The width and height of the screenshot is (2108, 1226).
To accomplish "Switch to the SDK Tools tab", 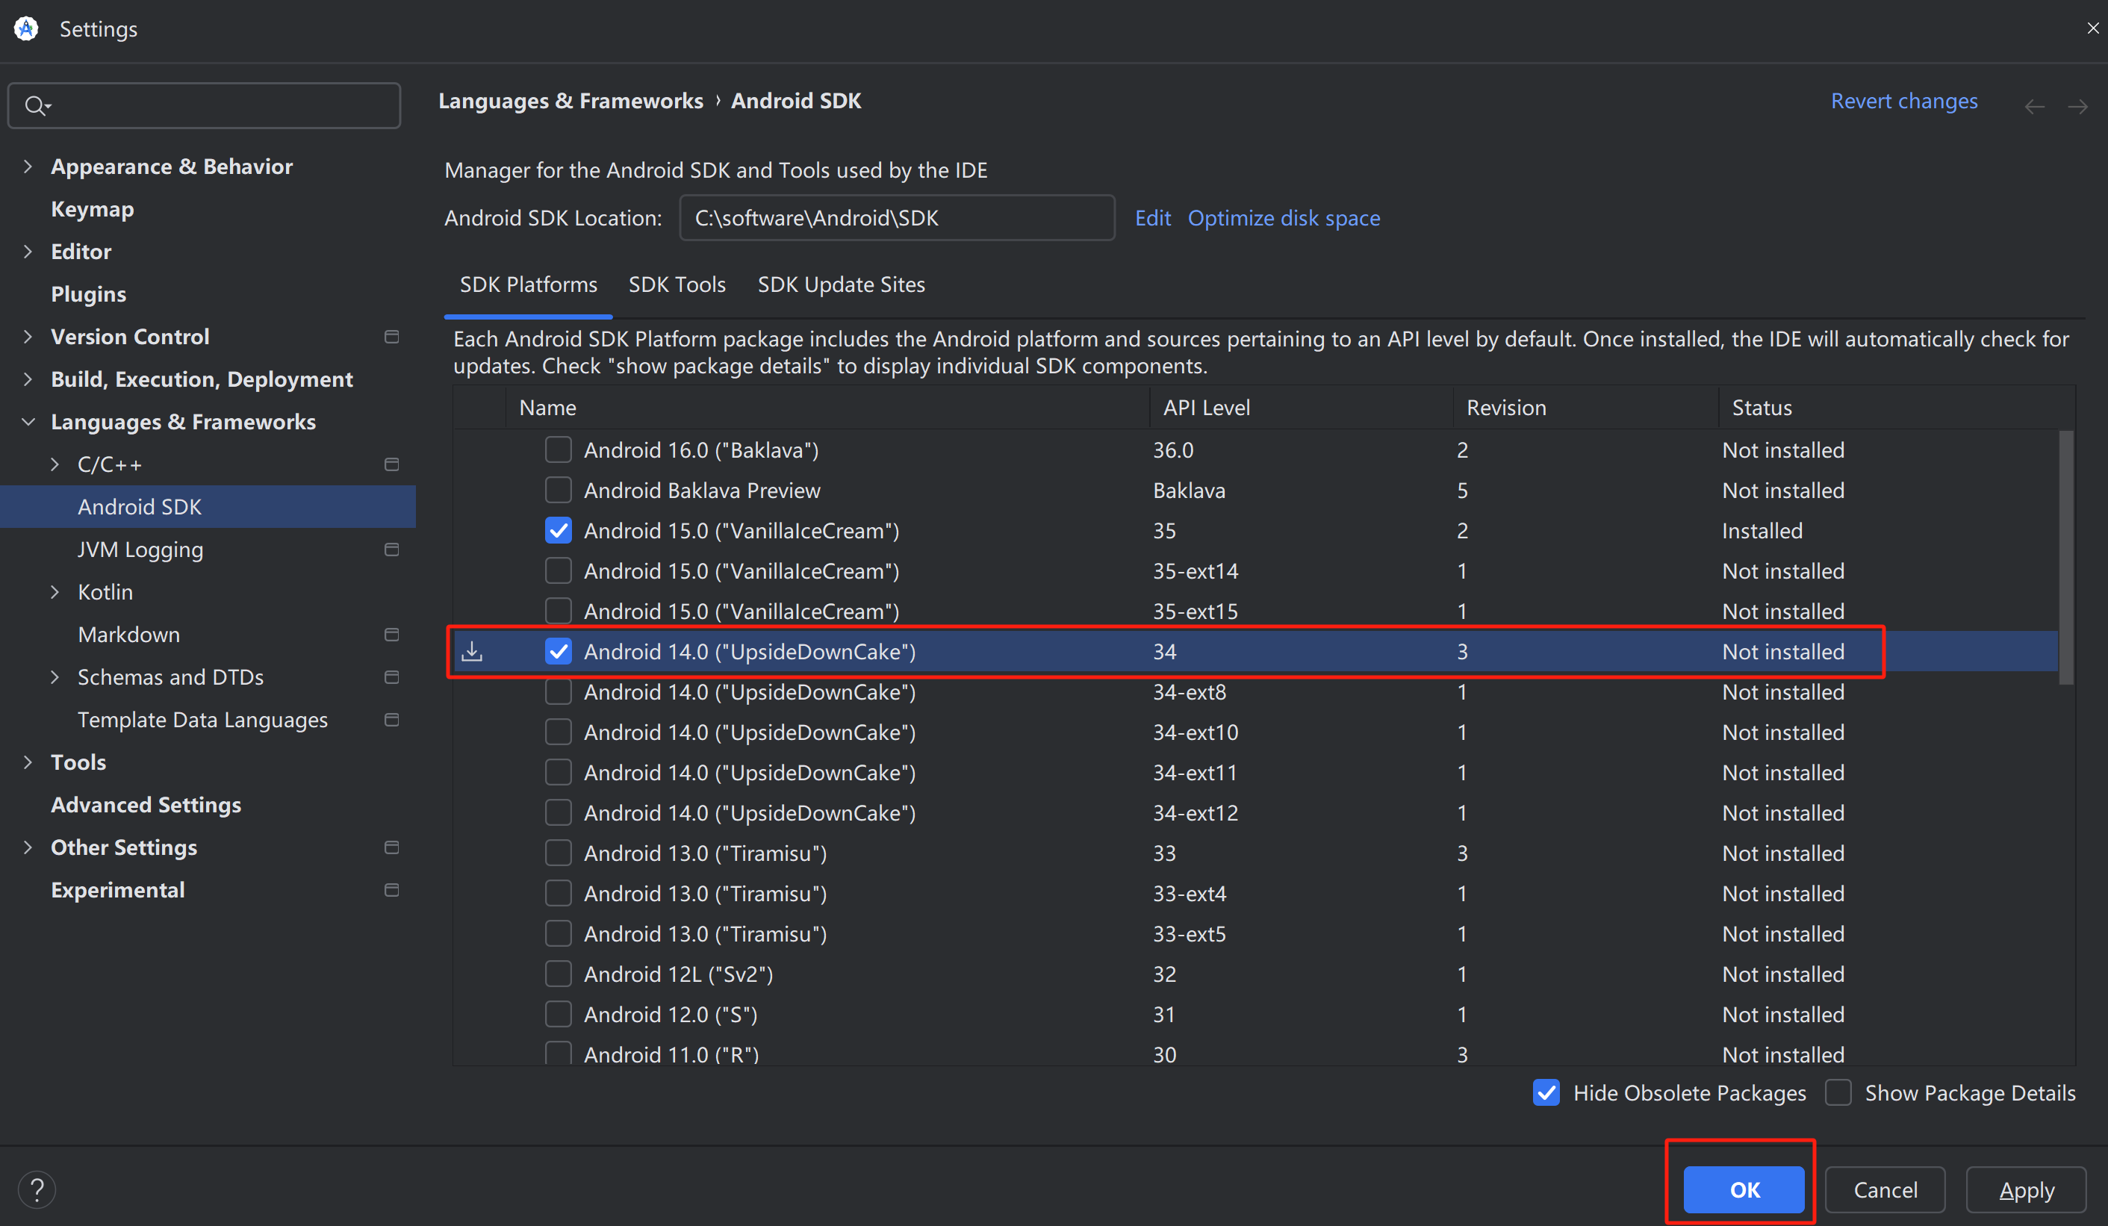I will [x=677, y=284].
